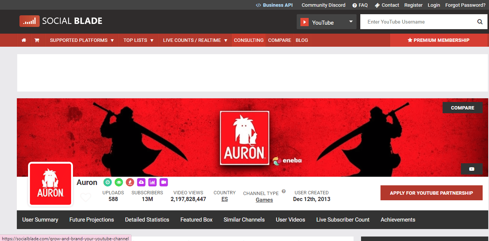Click the Auron logo in the banner
The height and width of the screenshot is (241, 489).
click(x=244, y=138)
